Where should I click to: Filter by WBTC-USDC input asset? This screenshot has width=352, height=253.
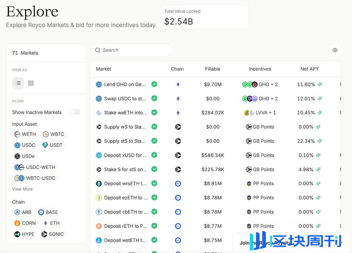(35, 178)
